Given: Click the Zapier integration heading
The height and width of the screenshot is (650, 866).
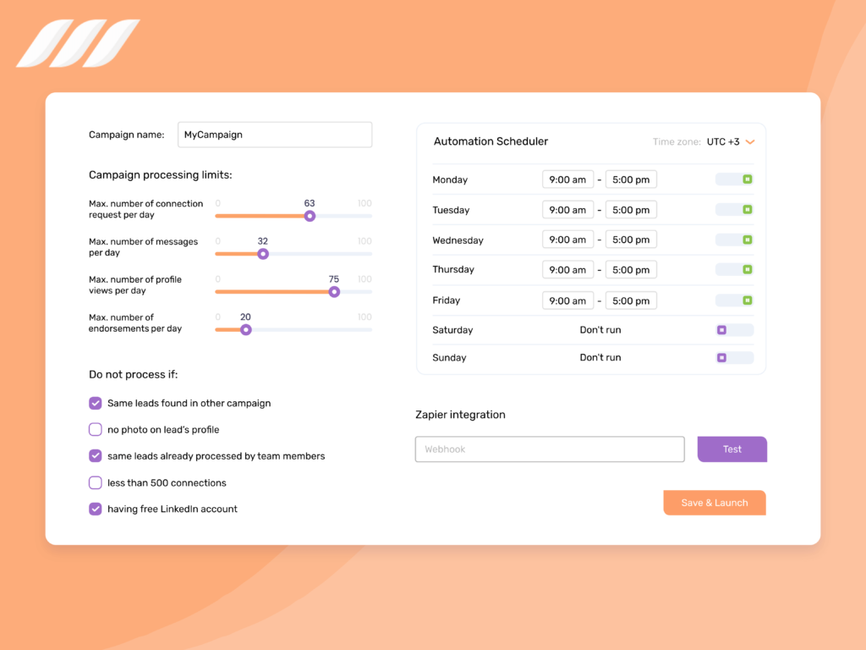Looking at the screenshot, I should [x=460, y=415].
